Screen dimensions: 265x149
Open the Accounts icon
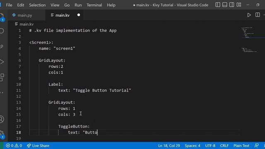[x=2, y=119]
